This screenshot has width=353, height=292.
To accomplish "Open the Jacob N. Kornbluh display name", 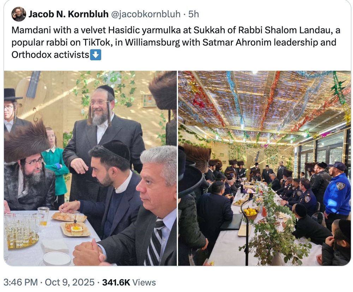I will 68,14.
